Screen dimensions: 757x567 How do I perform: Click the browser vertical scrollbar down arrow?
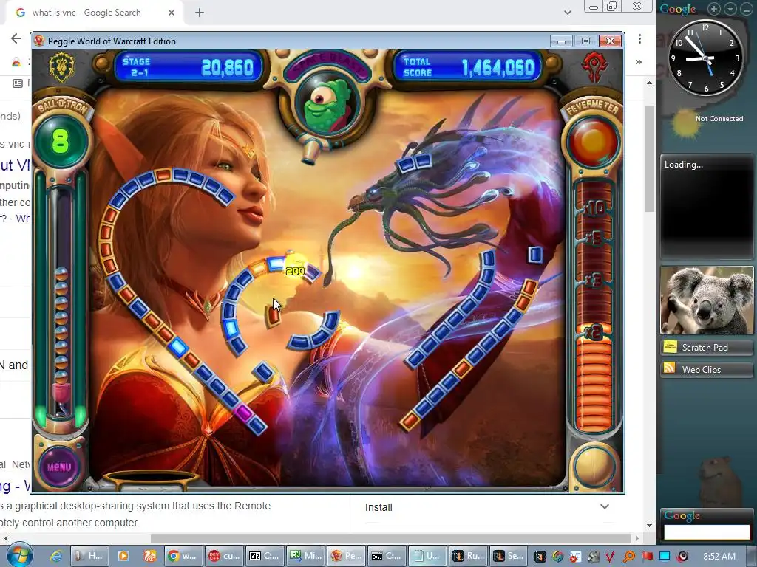649,525
